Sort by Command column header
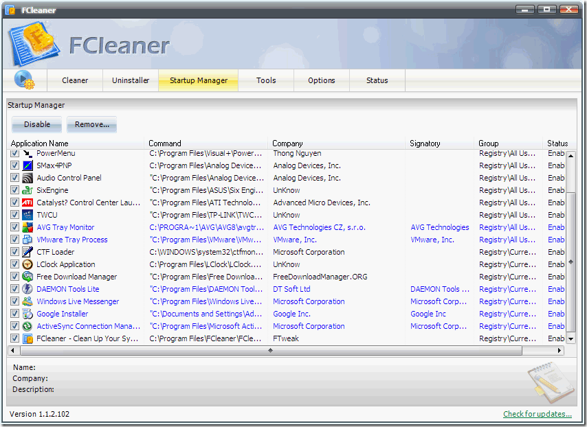Viewport: 587px width, 427px height. tap(206, 143)
